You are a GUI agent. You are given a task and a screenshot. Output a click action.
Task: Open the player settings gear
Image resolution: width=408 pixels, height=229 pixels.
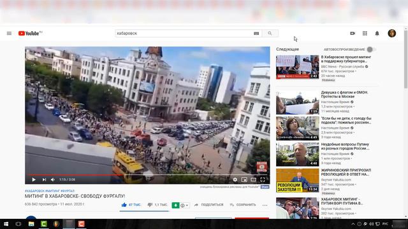coord(235,179)
